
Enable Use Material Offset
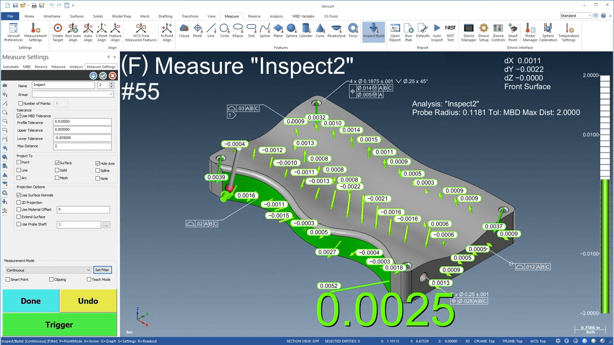click(x=19, y=209)
